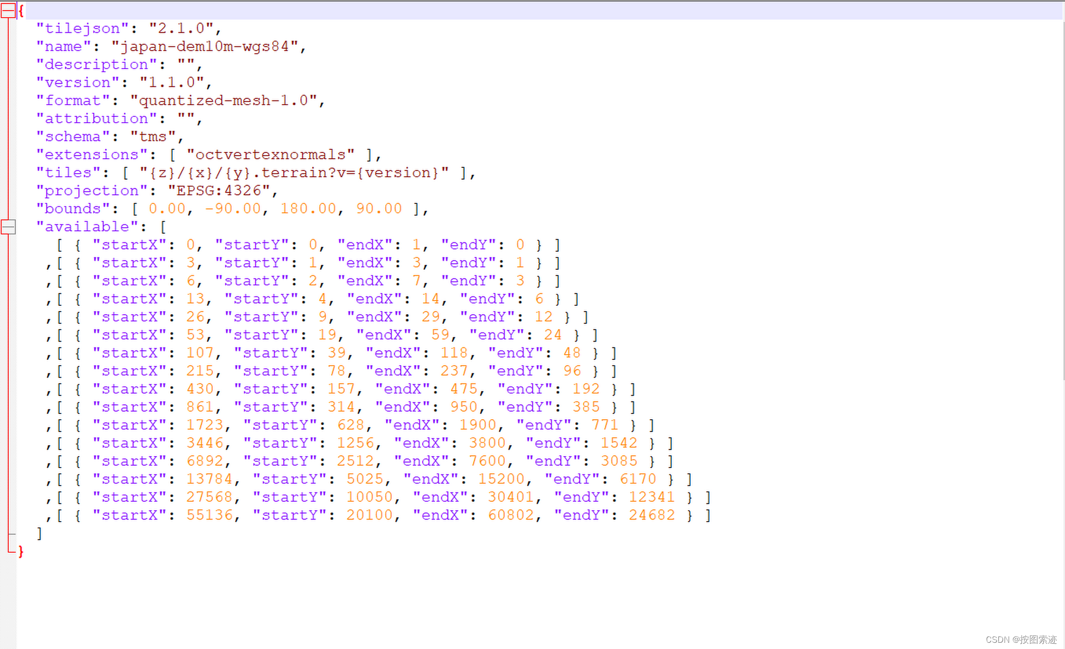Click the bounds value -90.00
This screenshot has height=649, width=1065.
click(233, 209)
